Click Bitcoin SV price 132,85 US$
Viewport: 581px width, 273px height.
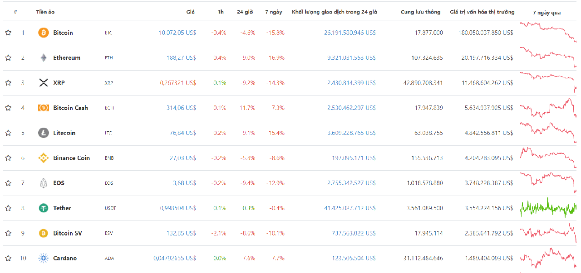click(x=182, y=233)
